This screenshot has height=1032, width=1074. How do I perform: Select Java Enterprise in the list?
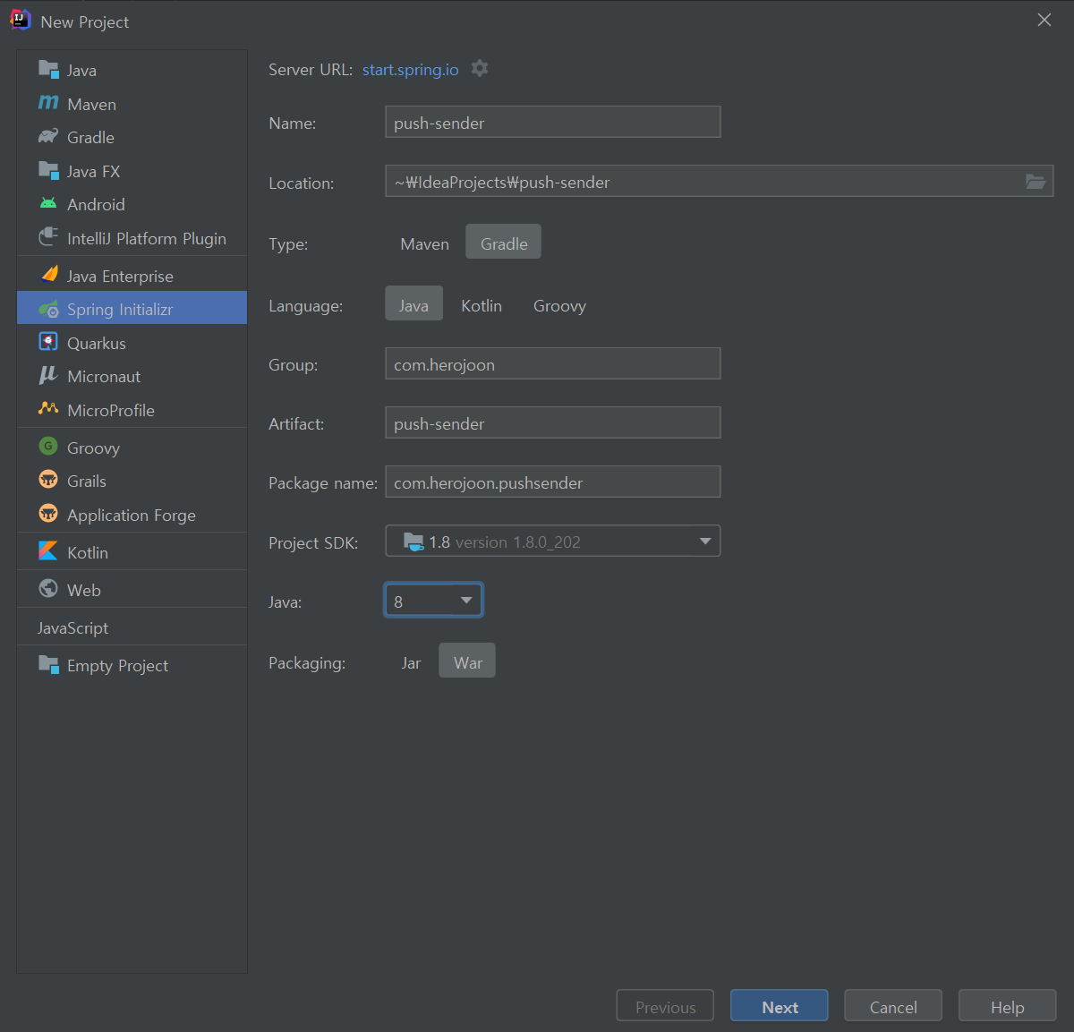point(132,276)
